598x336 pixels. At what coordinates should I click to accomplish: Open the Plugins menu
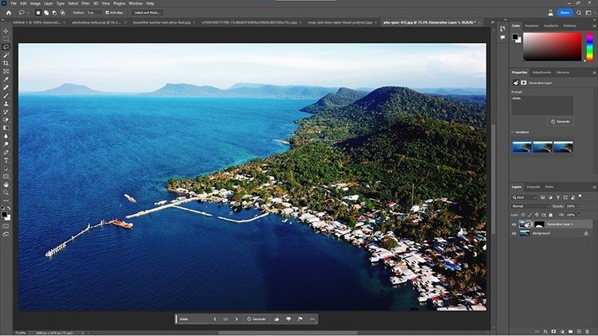119,3
